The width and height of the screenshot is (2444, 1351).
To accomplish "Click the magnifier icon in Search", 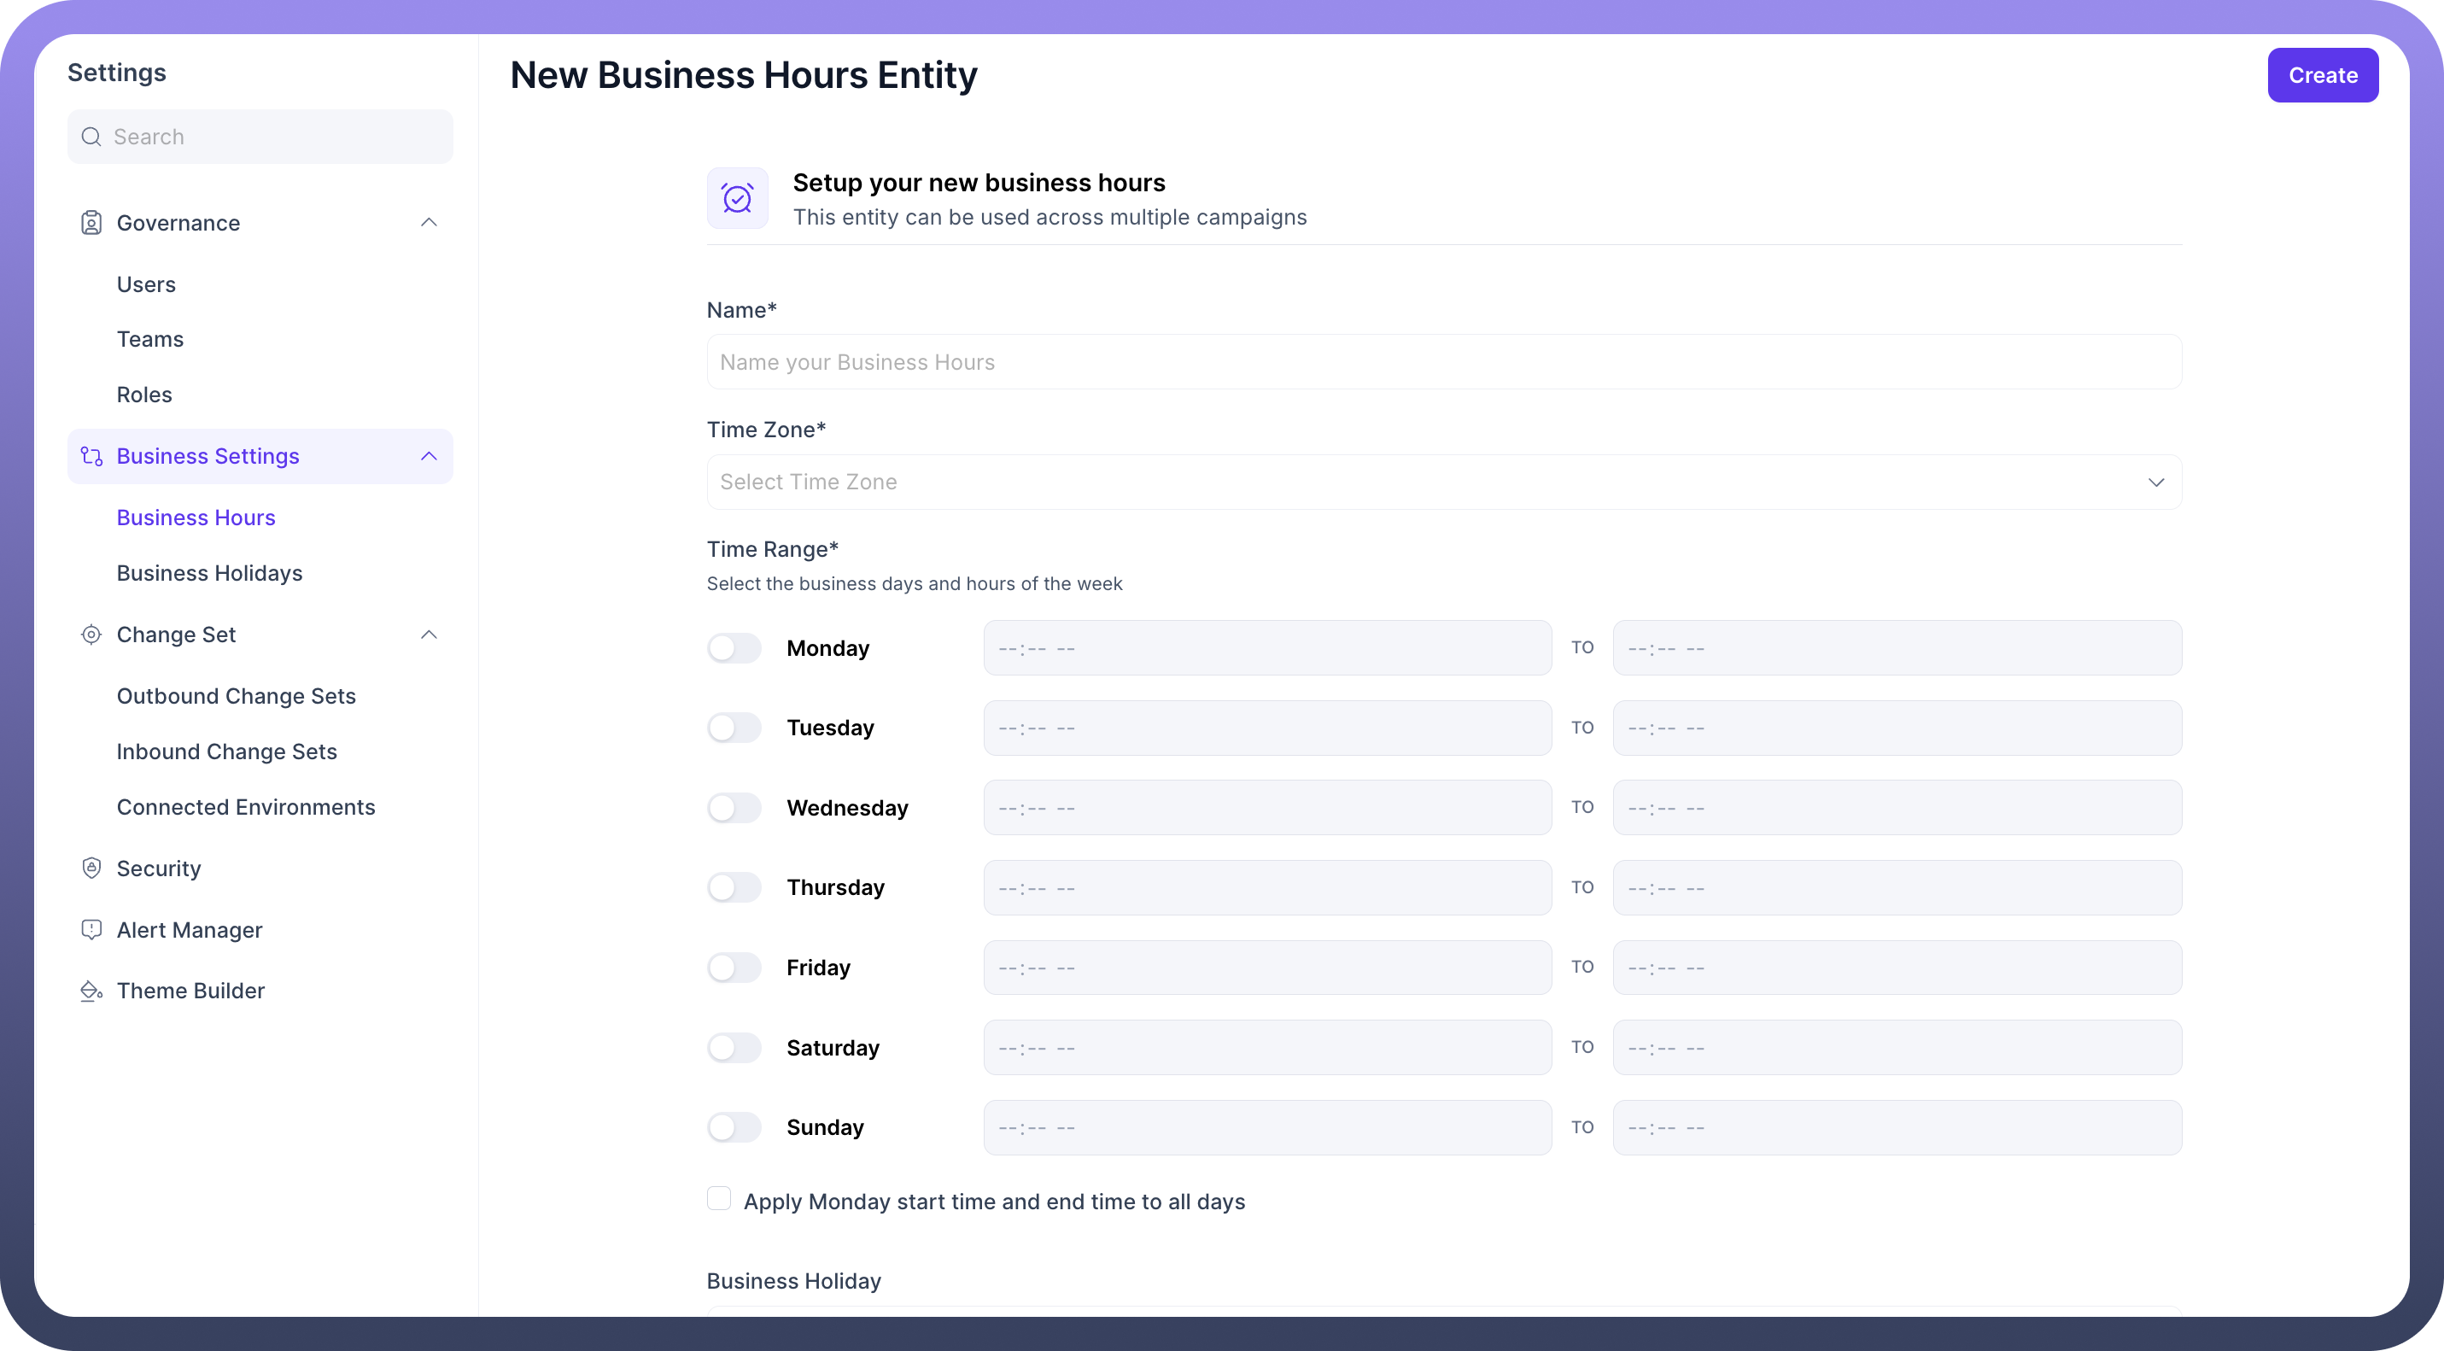I will pos(91,137).
